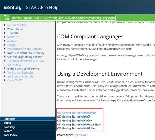155x140 pixels.
Task: Click the Using a Development Environment heading
Action: [x=100, y=74]
